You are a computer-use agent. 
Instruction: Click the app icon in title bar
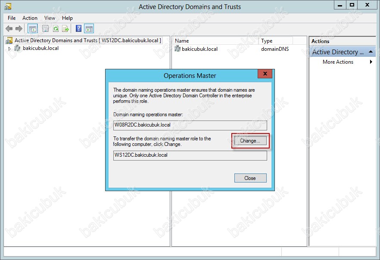click(x=7, y=6)
